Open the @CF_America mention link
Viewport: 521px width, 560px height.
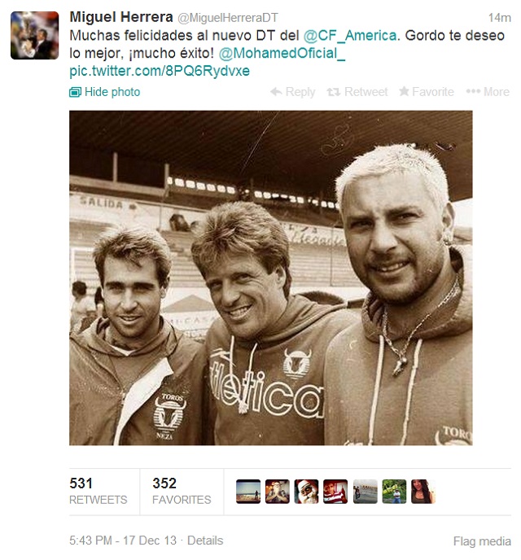pos(349,35)
